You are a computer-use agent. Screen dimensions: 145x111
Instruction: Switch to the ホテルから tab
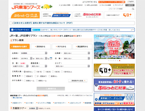point(62,47)
